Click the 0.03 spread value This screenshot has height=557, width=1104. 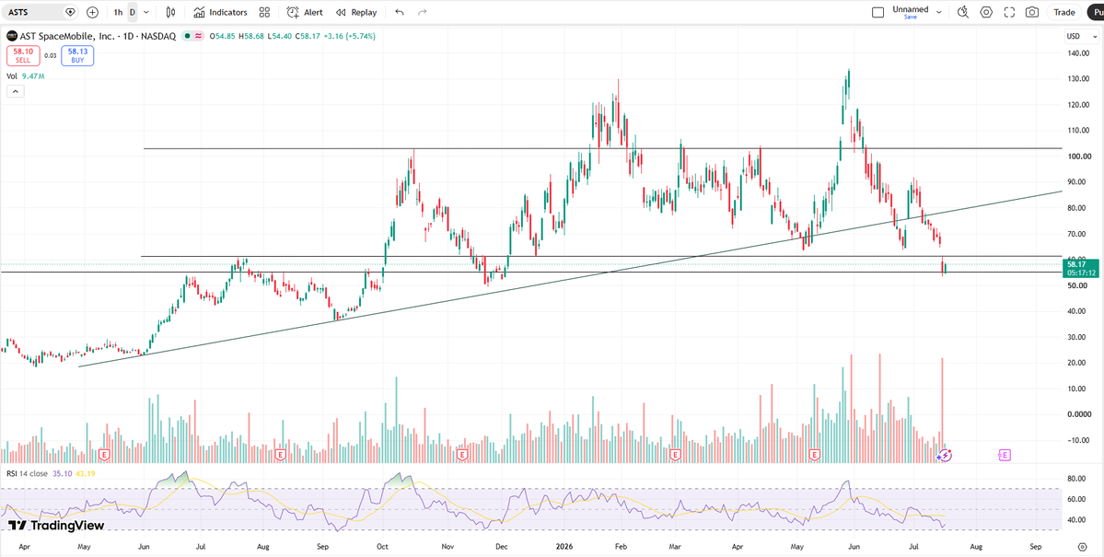tap(50, 55)
